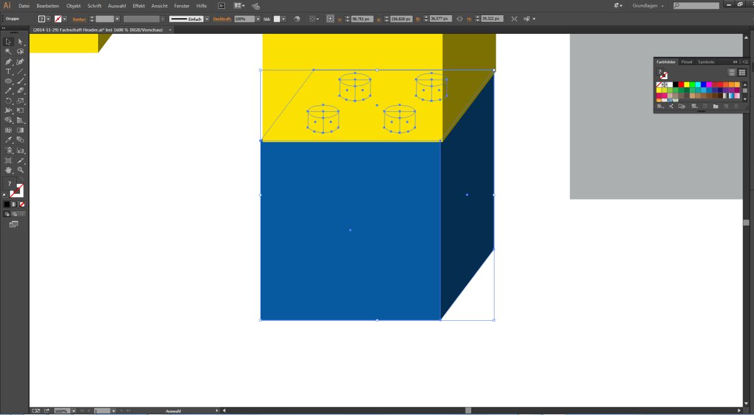The height and width of the screenshot is (415, 754).
Task: Open the Datei menu
Action: coord(25,6)
